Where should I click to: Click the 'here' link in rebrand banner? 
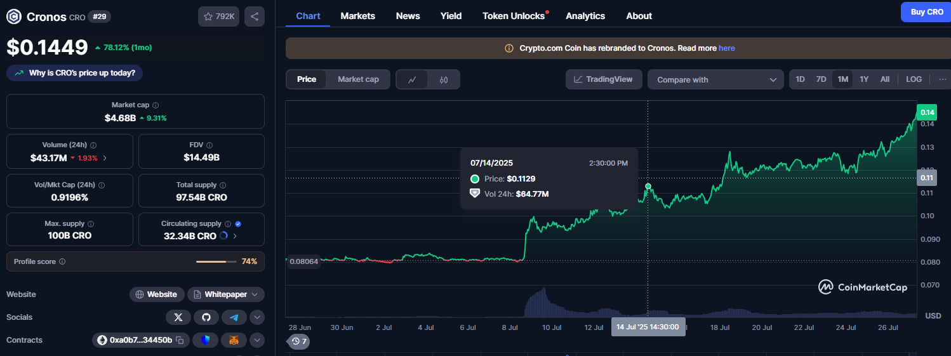[727, 48]
